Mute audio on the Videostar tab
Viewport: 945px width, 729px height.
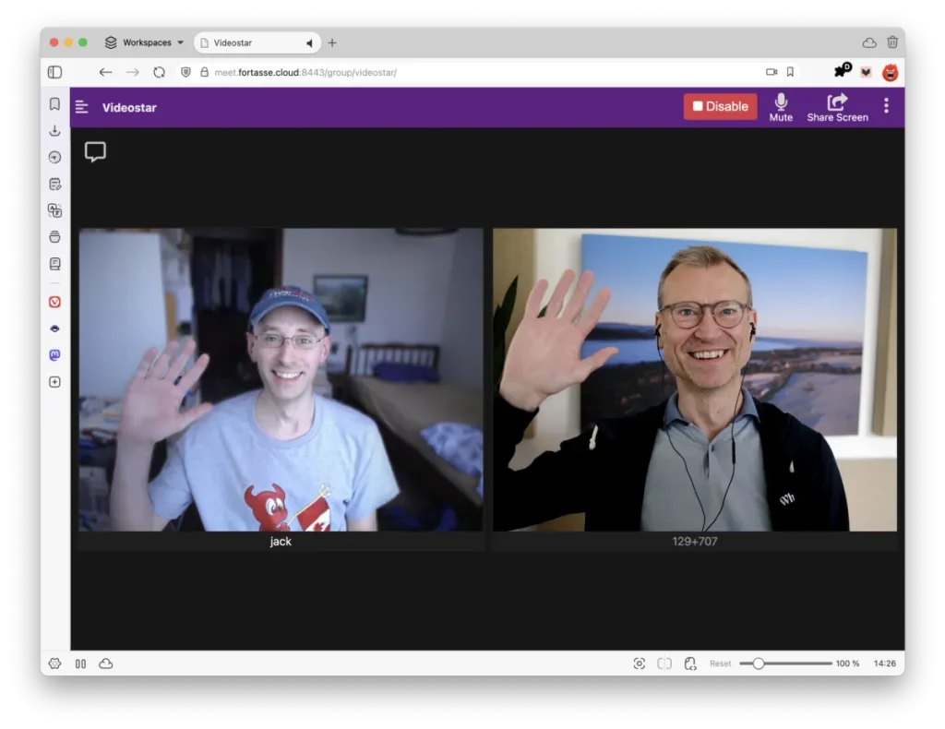[x=309, y=43]
